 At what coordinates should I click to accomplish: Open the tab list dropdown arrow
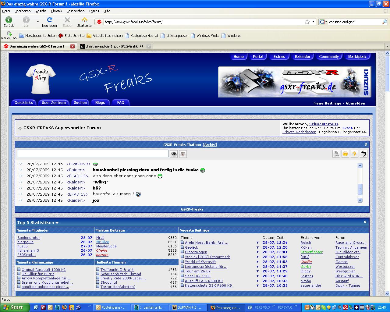pyautogui.click(x=387, y=46)
